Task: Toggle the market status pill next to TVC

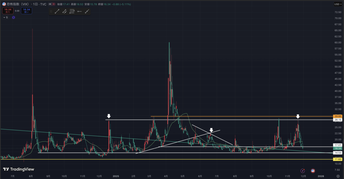Action: coord(52,4)
